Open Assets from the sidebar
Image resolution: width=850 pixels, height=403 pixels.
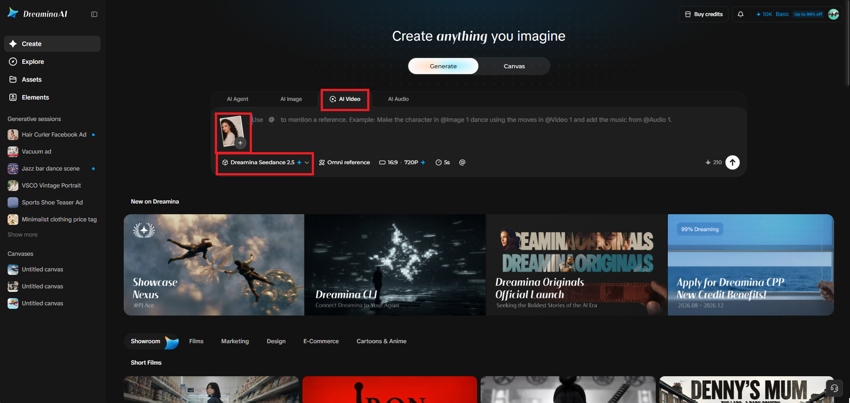click(x=52, y=79)
